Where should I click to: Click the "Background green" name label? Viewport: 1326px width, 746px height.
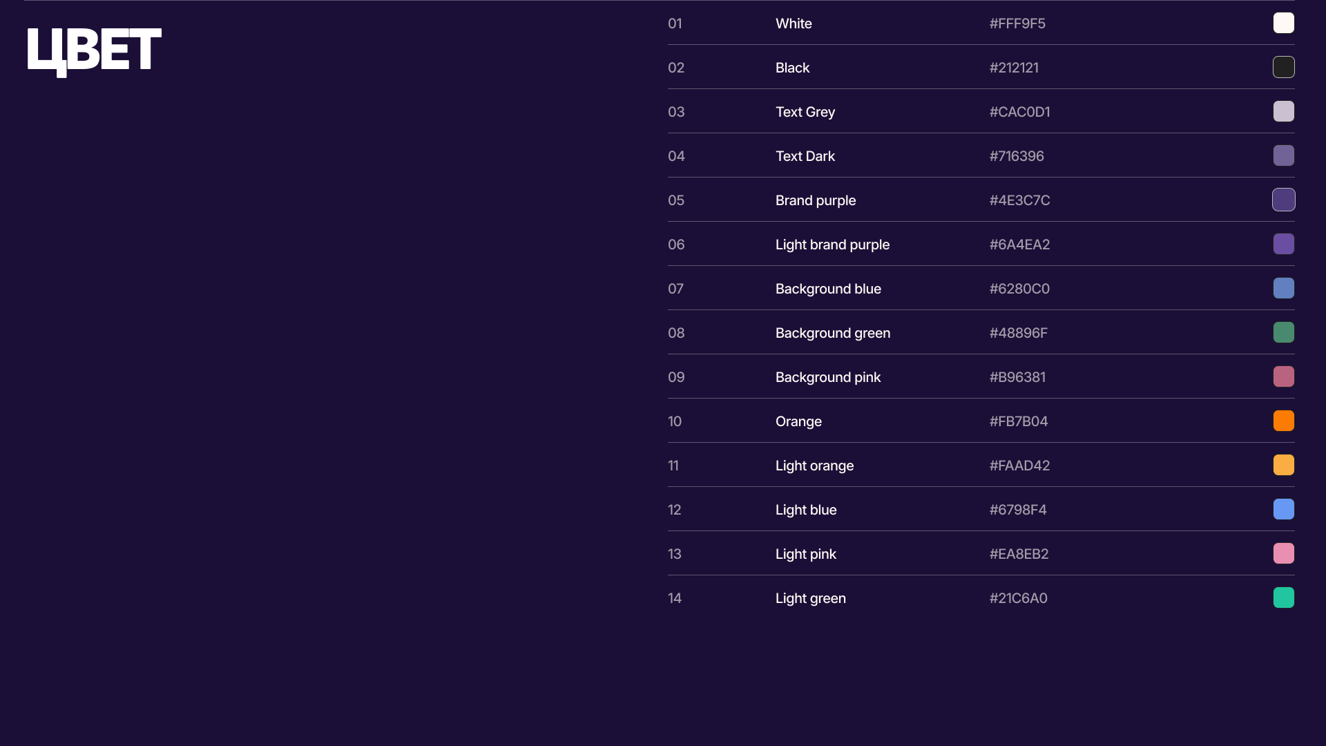pos(832,333)
